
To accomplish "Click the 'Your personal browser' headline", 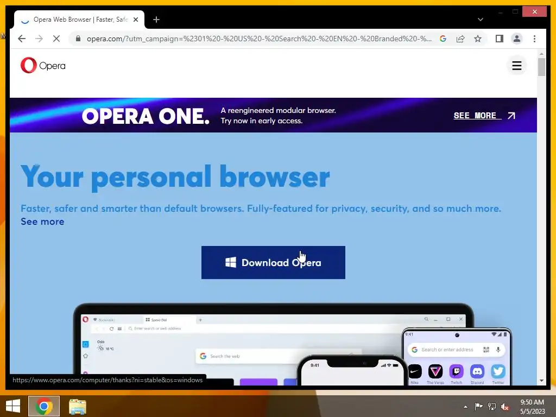I will click(175, 177).
